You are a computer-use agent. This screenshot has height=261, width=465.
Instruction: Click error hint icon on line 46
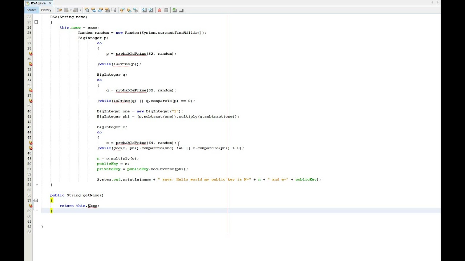pyautogui.click(x=31, y=143)
